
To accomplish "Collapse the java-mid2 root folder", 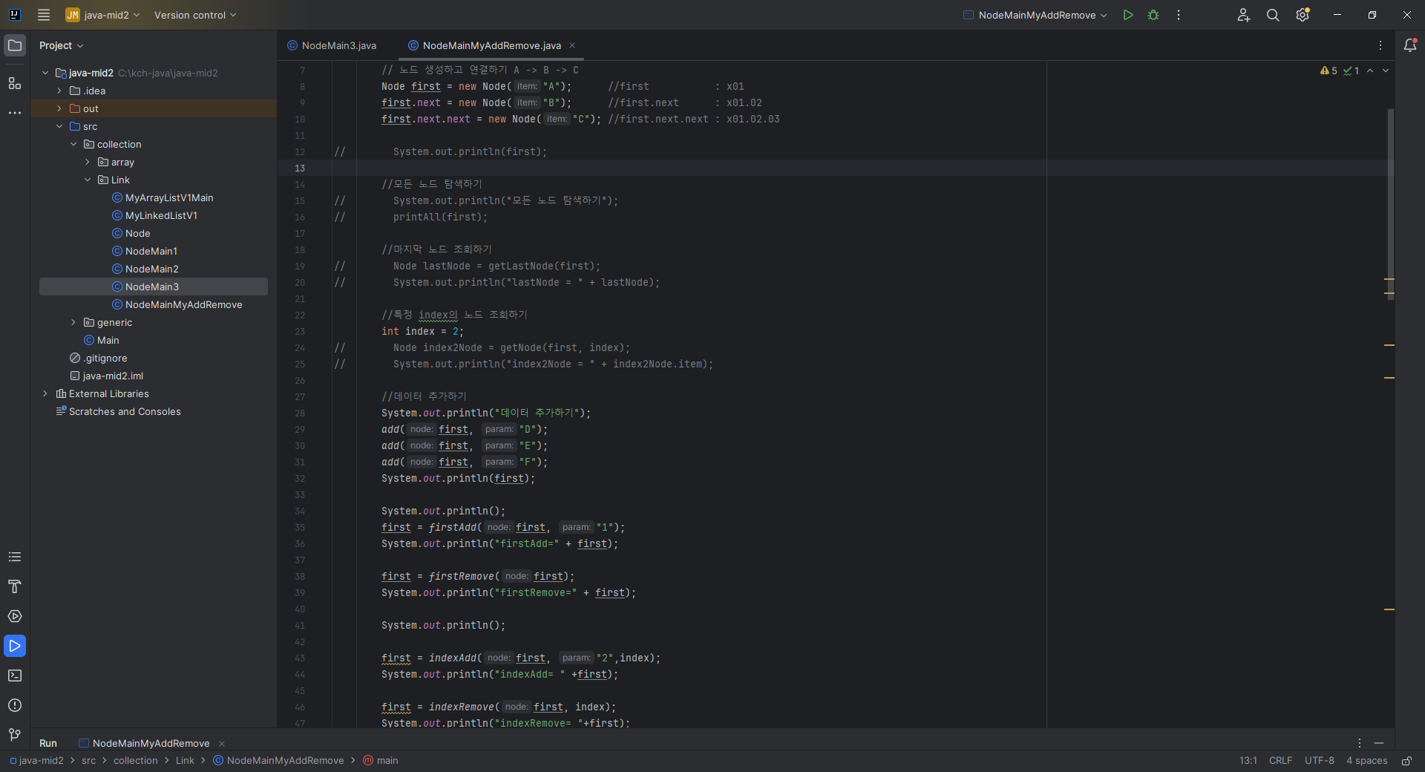I will point(45,73).
